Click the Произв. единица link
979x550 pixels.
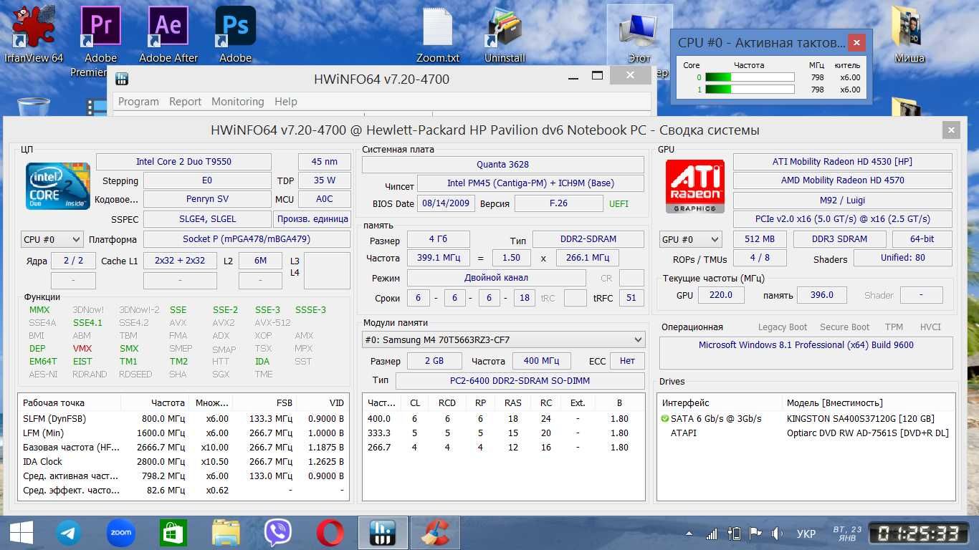tap(312, 218)
